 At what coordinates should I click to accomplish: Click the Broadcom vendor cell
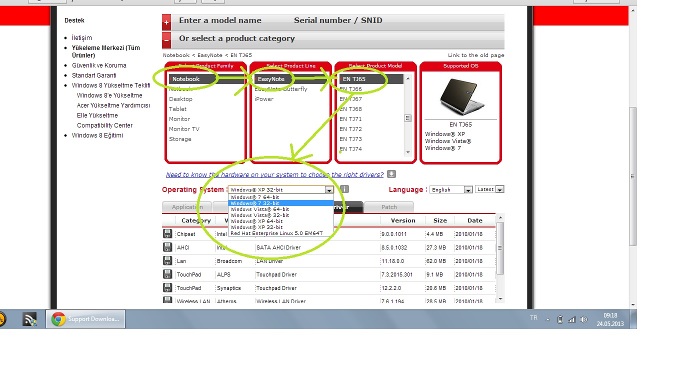(229, 261)
